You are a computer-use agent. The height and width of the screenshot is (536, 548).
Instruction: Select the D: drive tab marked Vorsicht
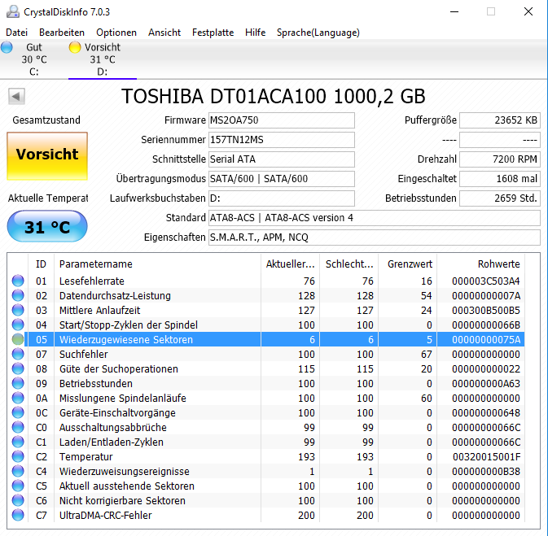click(x=103, y=59)
